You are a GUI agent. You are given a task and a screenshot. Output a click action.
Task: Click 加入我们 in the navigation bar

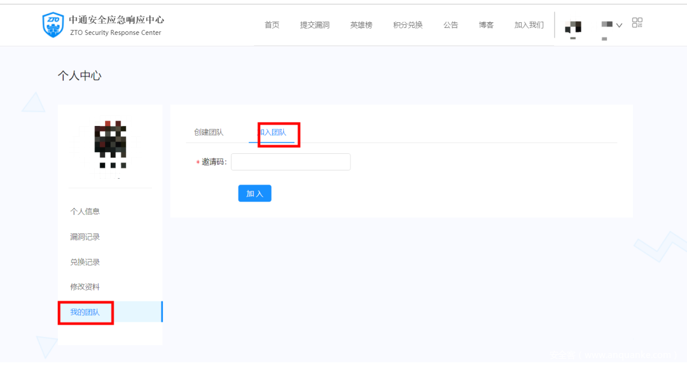tap(529, 25)
